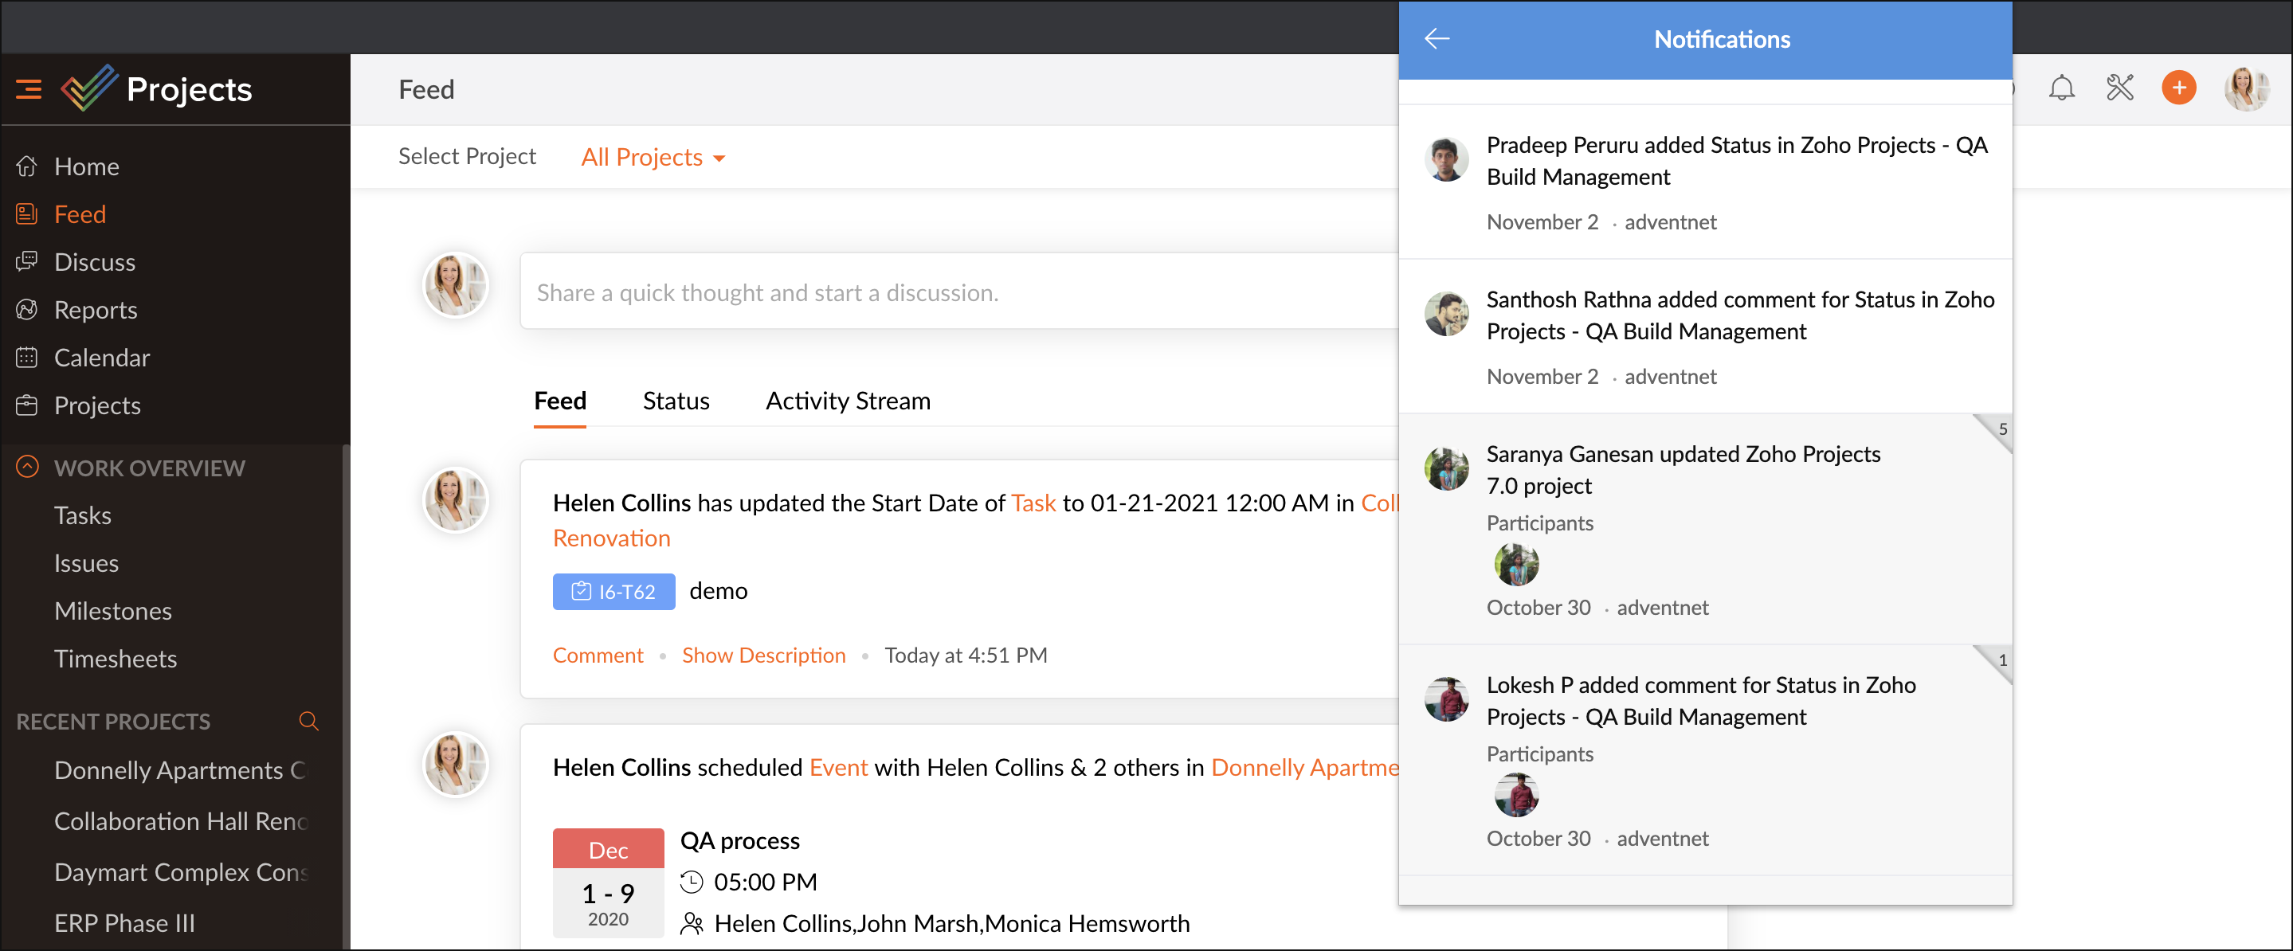2293x951 pixels.
Task: Click the Reports icon in sidebar
Action: tap(27, 310)
